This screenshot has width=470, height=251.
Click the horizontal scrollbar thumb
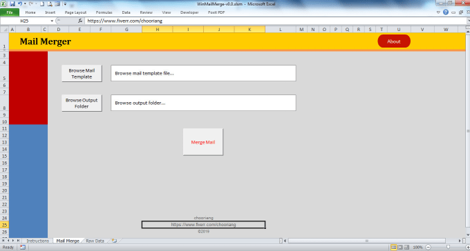click(x=366, y=241)
